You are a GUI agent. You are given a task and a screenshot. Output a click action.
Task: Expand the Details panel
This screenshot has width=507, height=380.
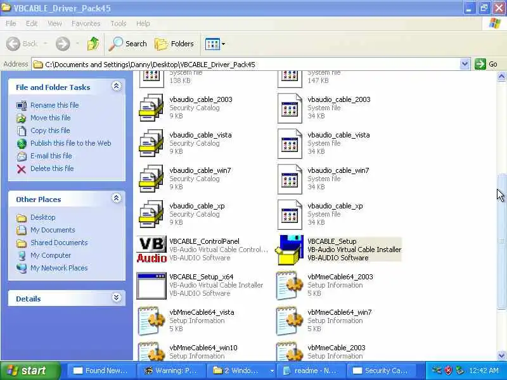(x=117, y=297)
